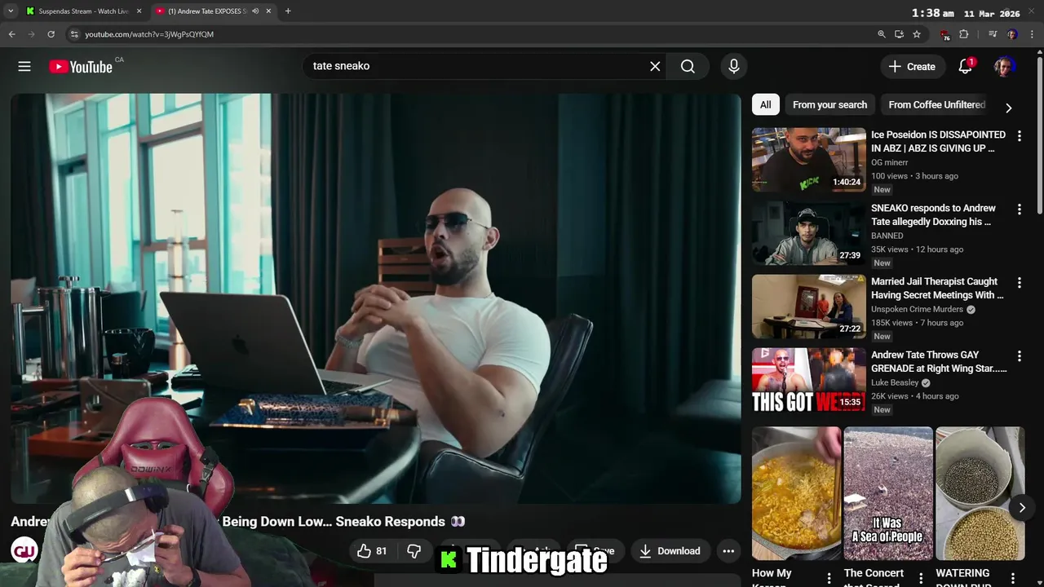Image resolution: width=1044 pixels, height=587 pixels.
Task: Open the WATERING Shorts thumbnail
Action: click(980, 493)
